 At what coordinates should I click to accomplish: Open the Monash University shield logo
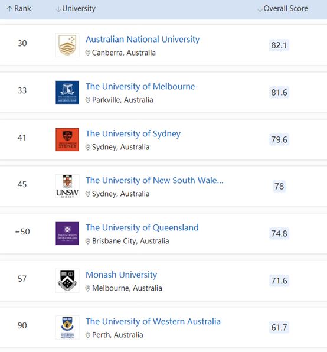coord(67,281)
